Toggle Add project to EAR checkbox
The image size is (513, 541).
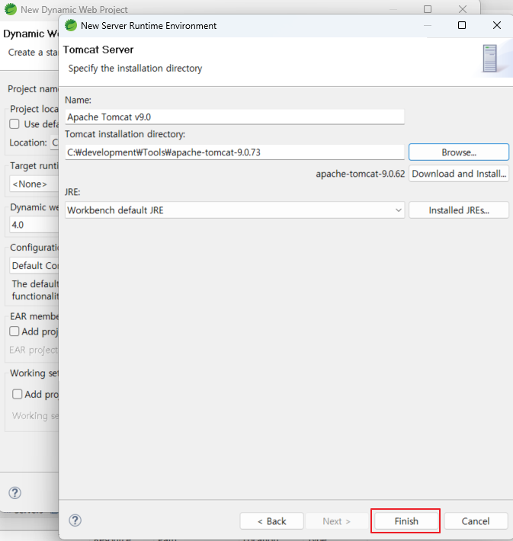tap(14, 331)
